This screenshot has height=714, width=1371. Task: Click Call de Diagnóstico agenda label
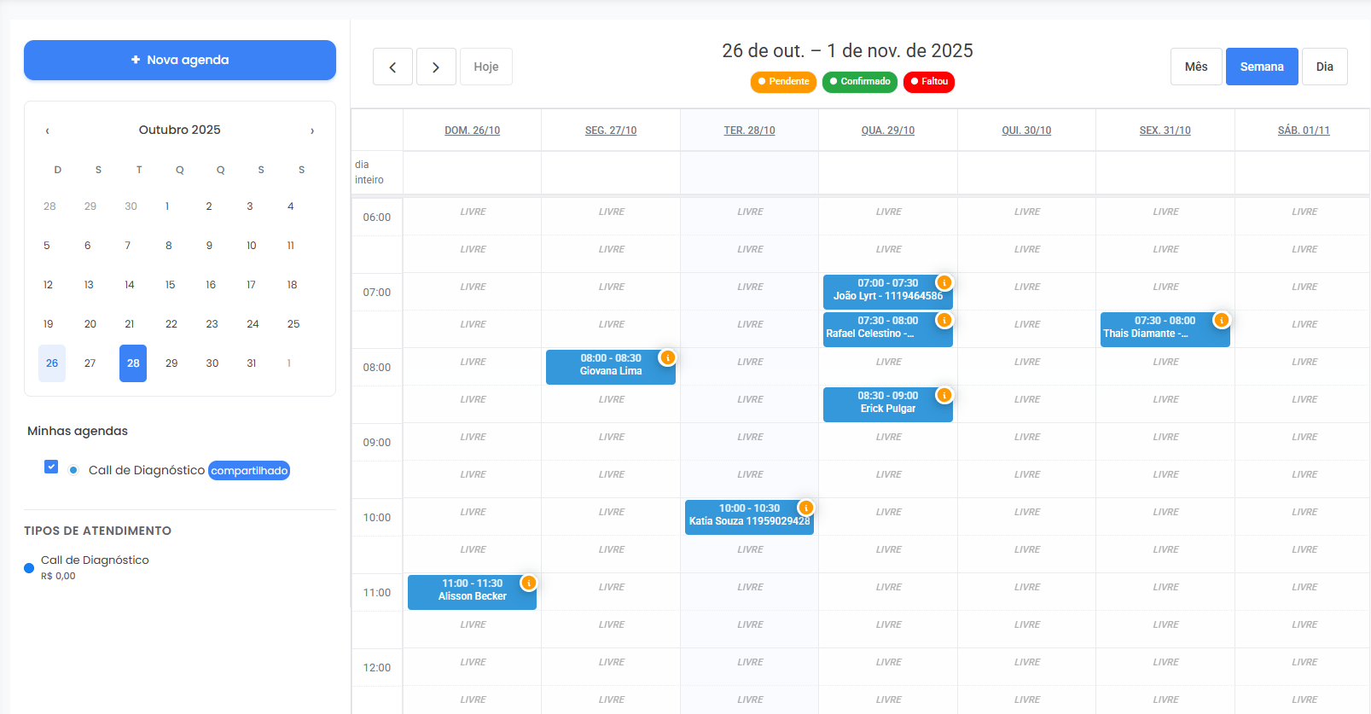click(x=147, y=470)
